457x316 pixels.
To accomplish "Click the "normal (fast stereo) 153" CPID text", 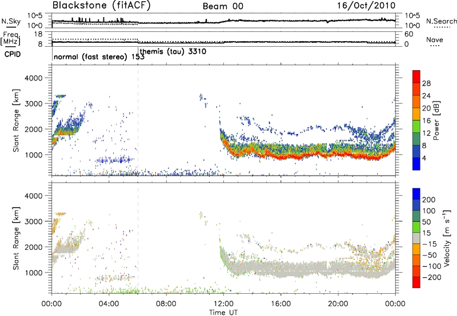I will pyautogui.click(x=99, y=57).
